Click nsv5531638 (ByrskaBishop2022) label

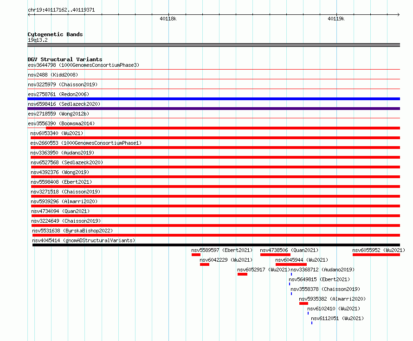(x=72, y=231)
